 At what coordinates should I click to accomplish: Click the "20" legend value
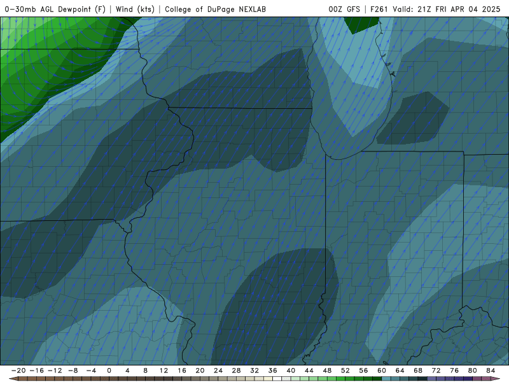200,371
